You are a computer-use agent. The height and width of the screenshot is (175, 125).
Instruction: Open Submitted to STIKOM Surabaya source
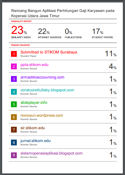click(49, 52)
